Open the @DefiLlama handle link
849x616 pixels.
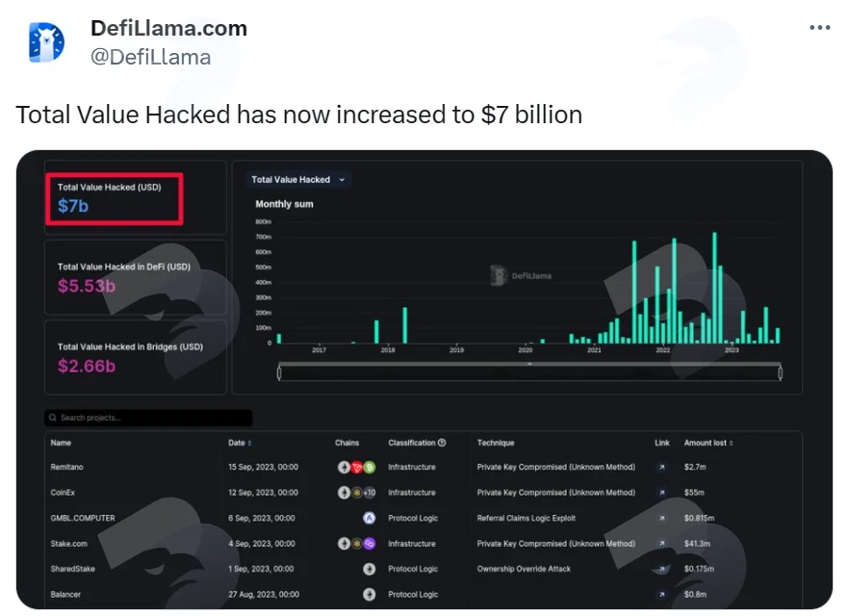[150, 57]
